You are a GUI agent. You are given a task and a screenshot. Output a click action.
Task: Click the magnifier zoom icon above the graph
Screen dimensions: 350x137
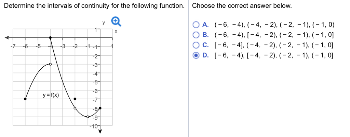pos(116,21)
